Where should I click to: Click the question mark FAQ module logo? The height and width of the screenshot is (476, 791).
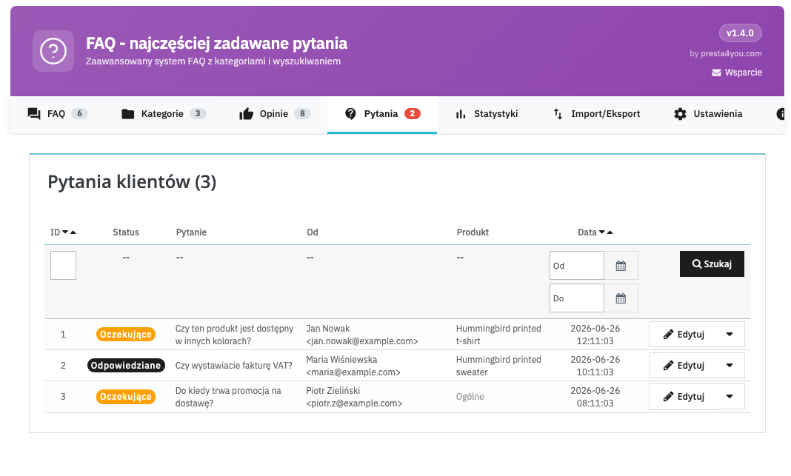53,51
